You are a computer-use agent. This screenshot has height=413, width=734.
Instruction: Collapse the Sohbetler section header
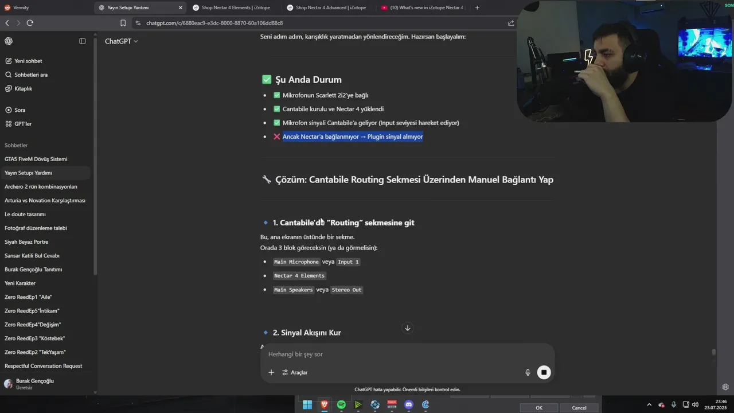pyautogui.click(x=16, y=145)
